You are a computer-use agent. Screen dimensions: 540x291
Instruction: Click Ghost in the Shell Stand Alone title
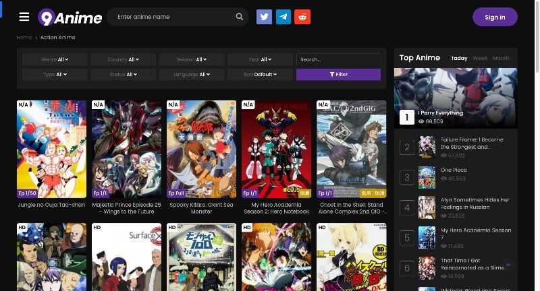pyautogui.click(x=351, y=208)
